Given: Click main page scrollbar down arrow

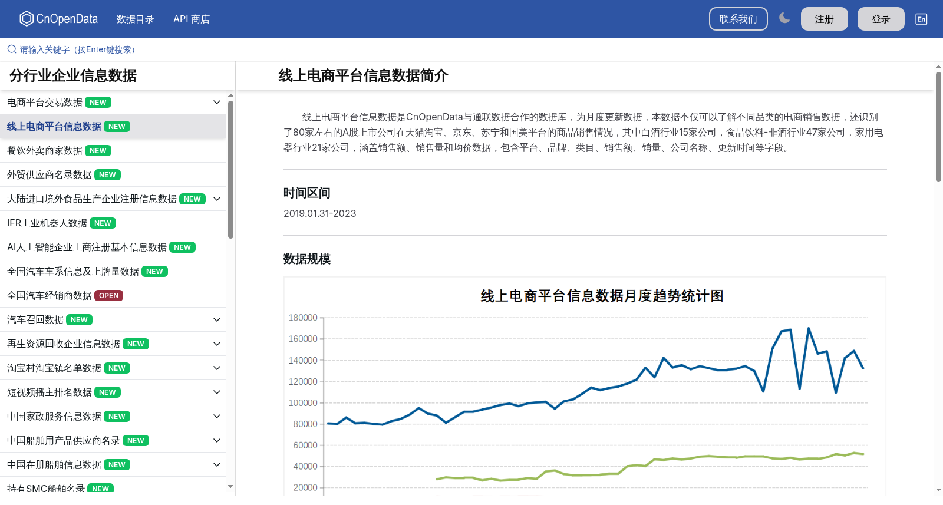Looking at the screenshot, I should point(938,490).
